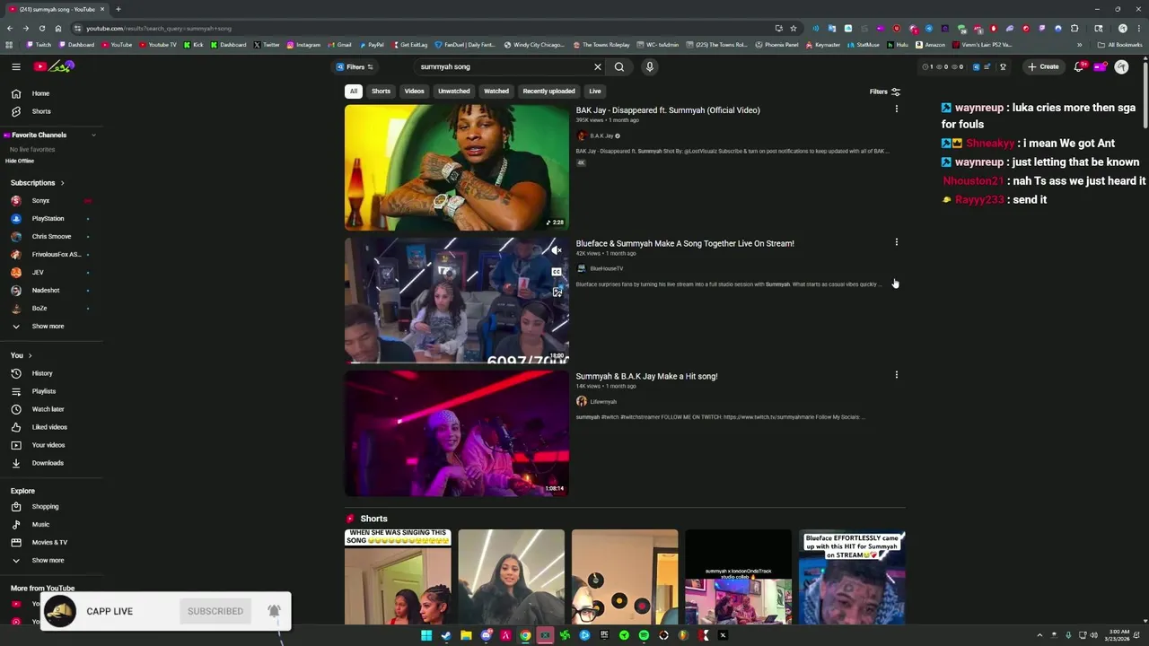Image resolution: width=1149 pixels, height=646 pixels.
Task: Open the BoZe subscription channel
Action: click(x=51, y=309)
